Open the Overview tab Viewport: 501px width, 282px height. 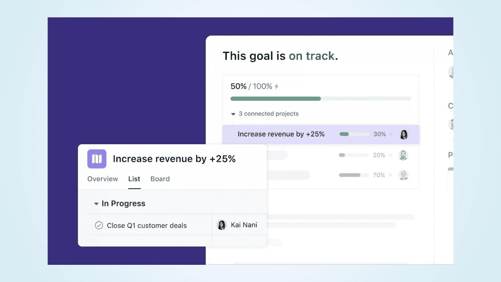click(x=102, y=179)
